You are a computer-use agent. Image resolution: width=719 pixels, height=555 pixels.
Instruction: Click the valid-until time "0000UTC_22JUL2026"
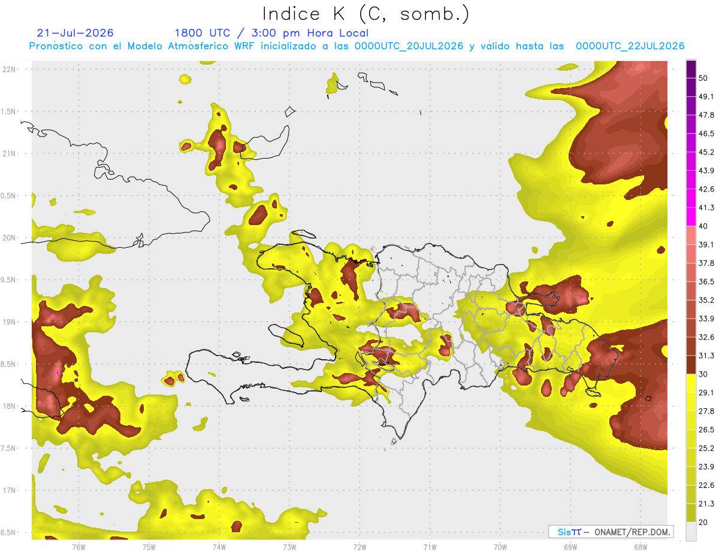tap(630, 46)
